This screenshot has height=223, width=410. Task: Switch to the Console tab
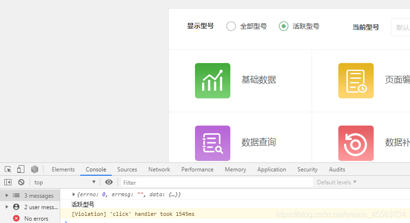click(x=96, y=170)
